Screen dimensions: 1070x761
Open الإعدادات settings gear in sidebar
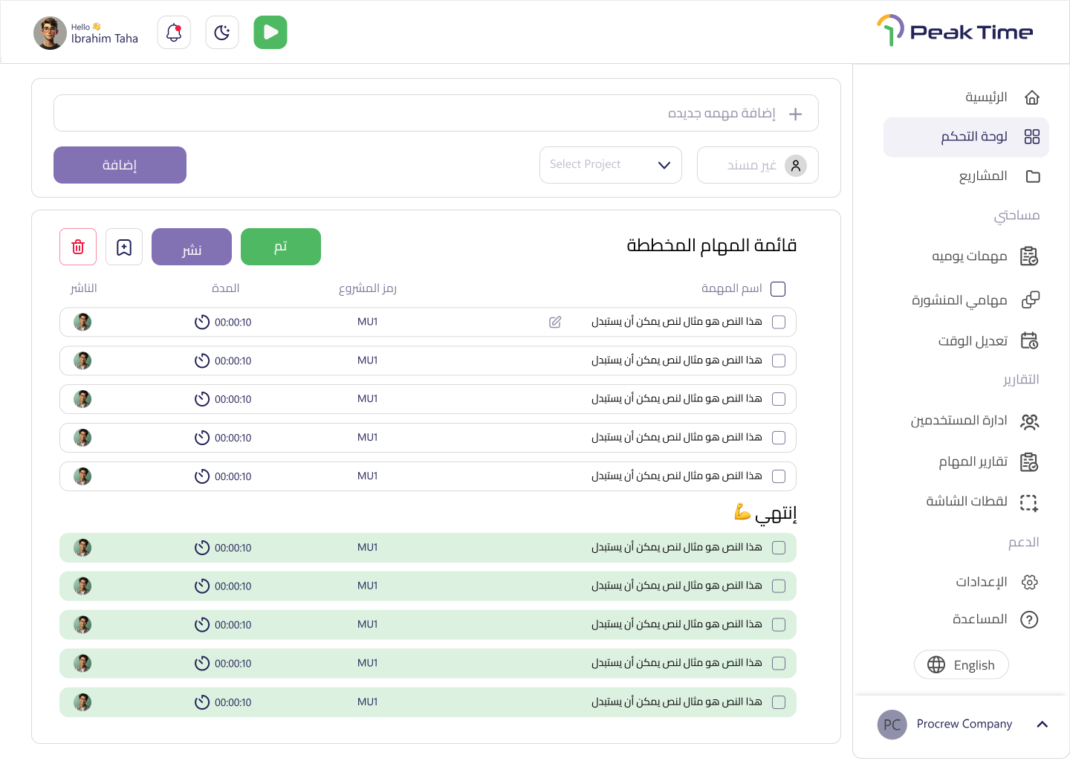pyautogui.click(x=1029, y=582)
